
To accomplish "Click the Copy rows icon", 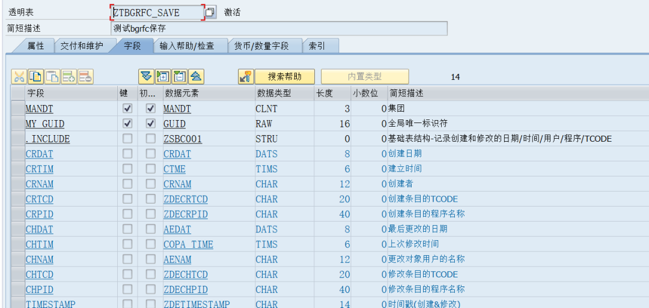I will pos(35,76).
